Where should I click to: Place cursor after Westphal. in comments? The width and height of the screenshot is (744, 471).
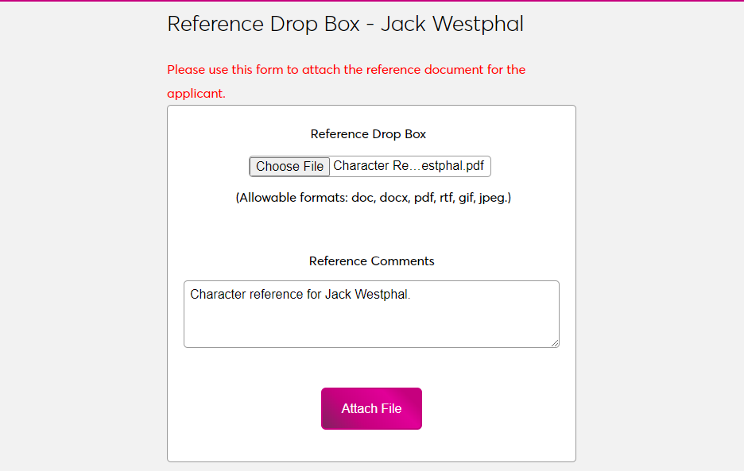point(411,295)
